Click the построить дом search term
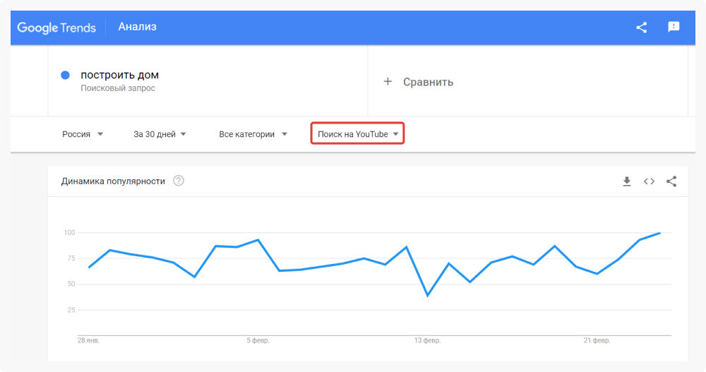706x372 pixels. 119,75
